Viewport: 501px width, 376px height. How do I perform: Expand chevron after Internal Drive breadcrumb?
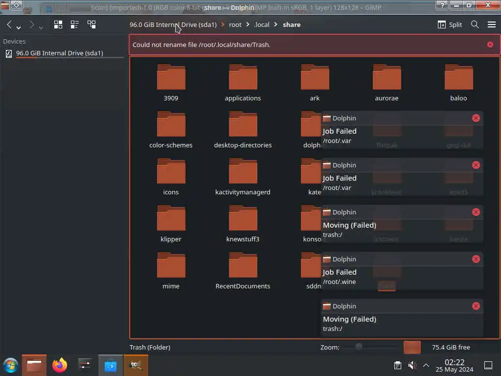tap(223, 24)
